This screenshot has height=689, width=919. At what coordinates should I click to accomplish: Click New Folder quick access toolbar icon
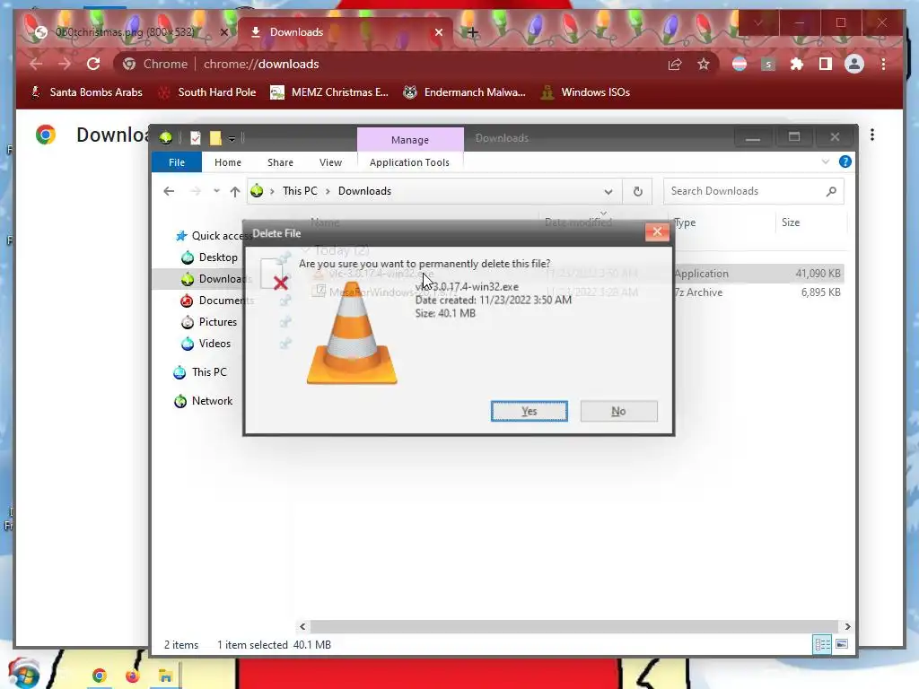point(215,138)
